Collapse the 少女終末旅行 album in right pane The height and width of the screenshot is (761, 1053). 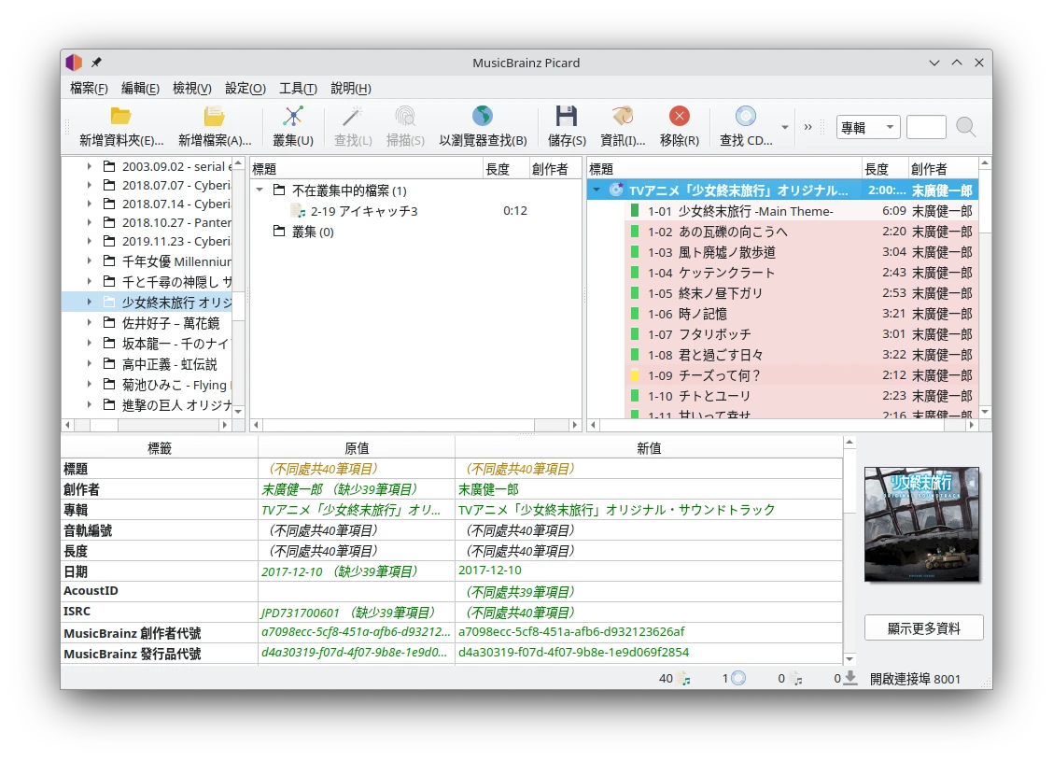597,190
